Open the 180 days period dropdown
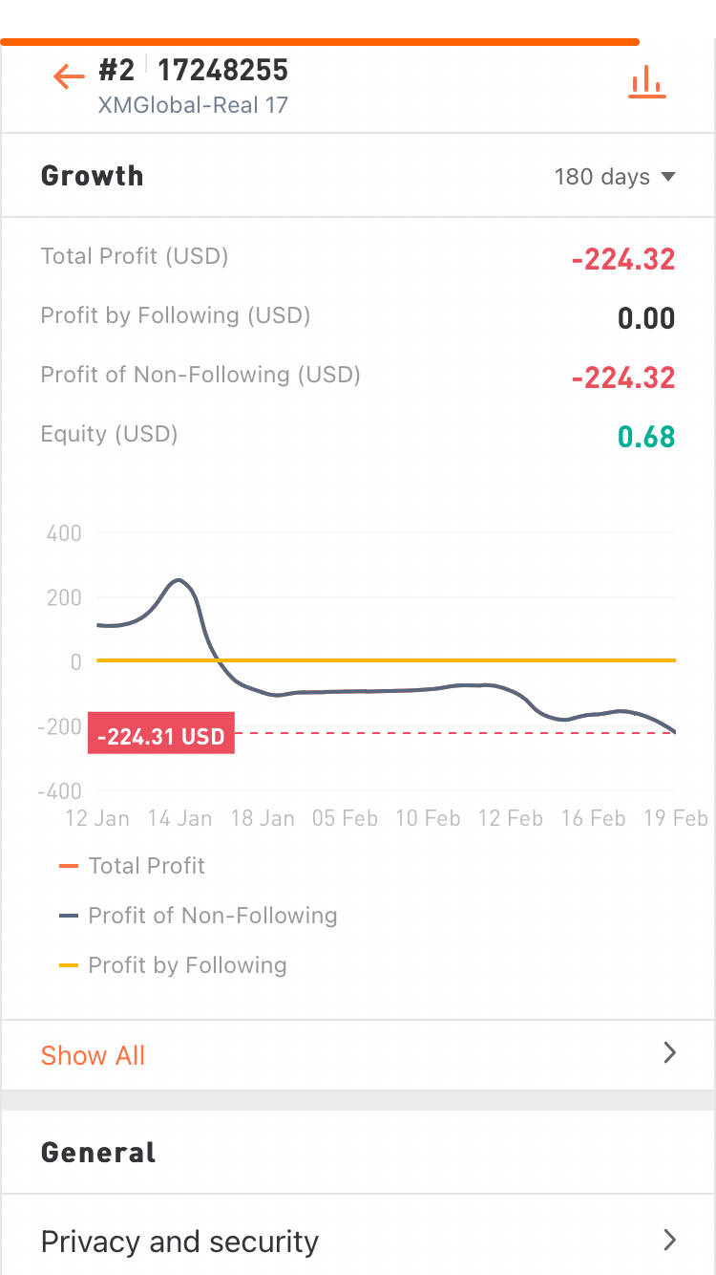 tap(614, 177)
